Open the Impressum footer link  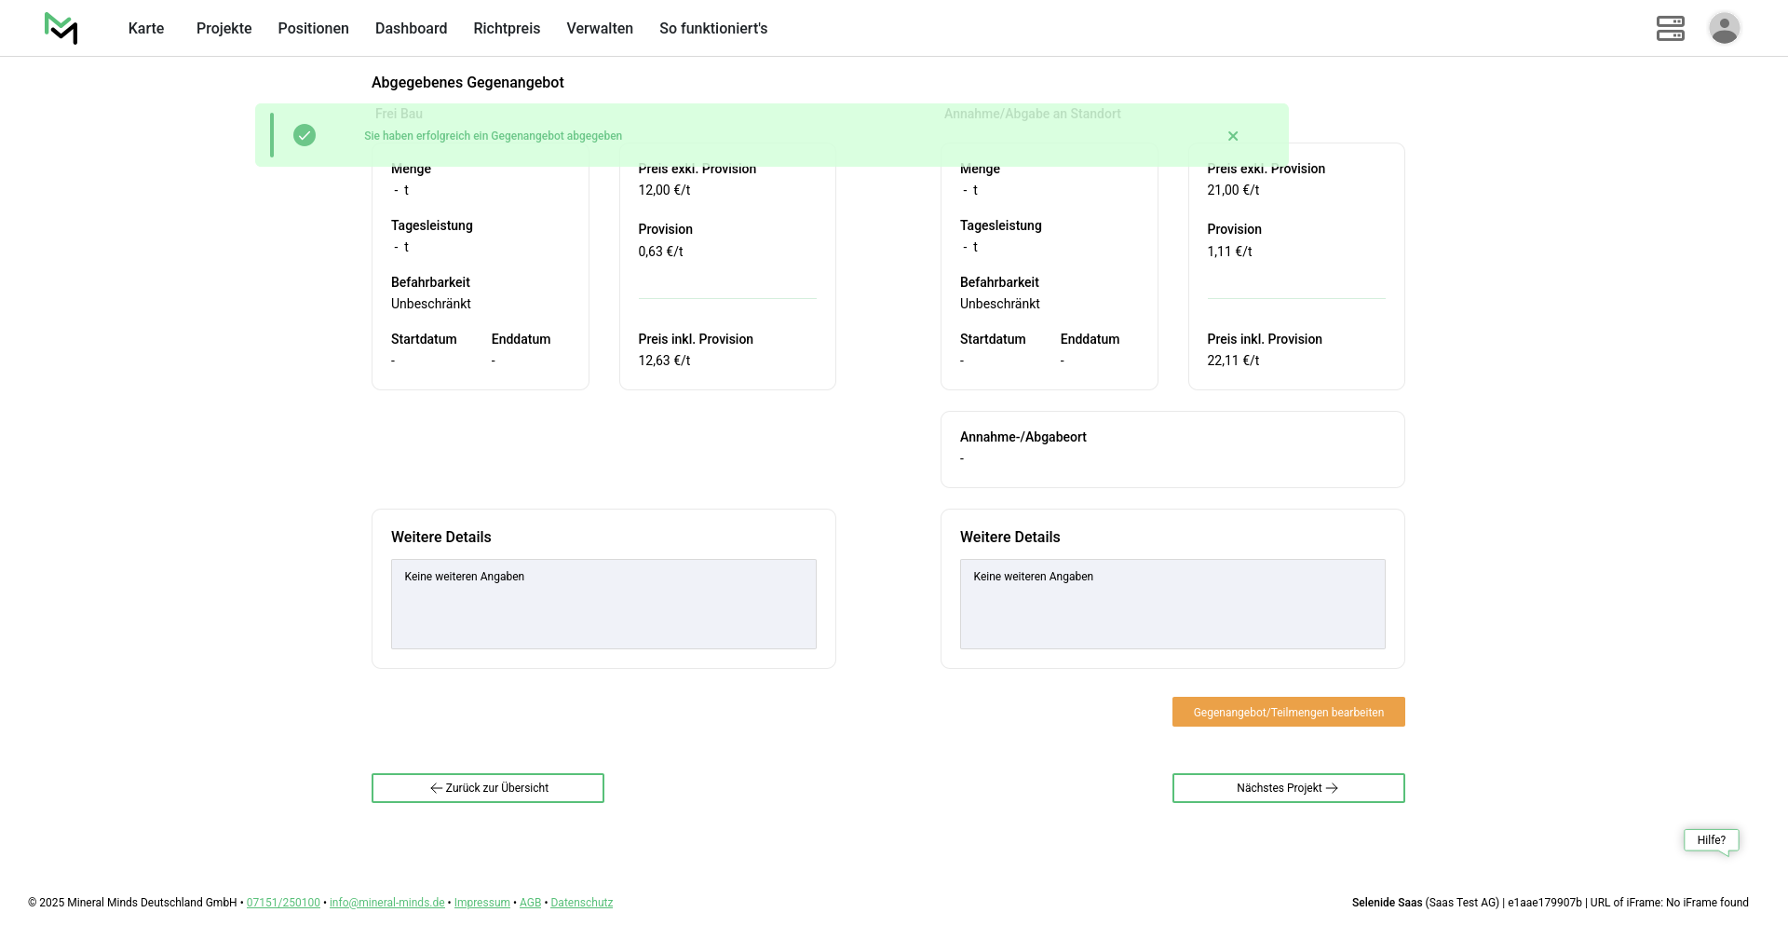[x=481, y=903]
